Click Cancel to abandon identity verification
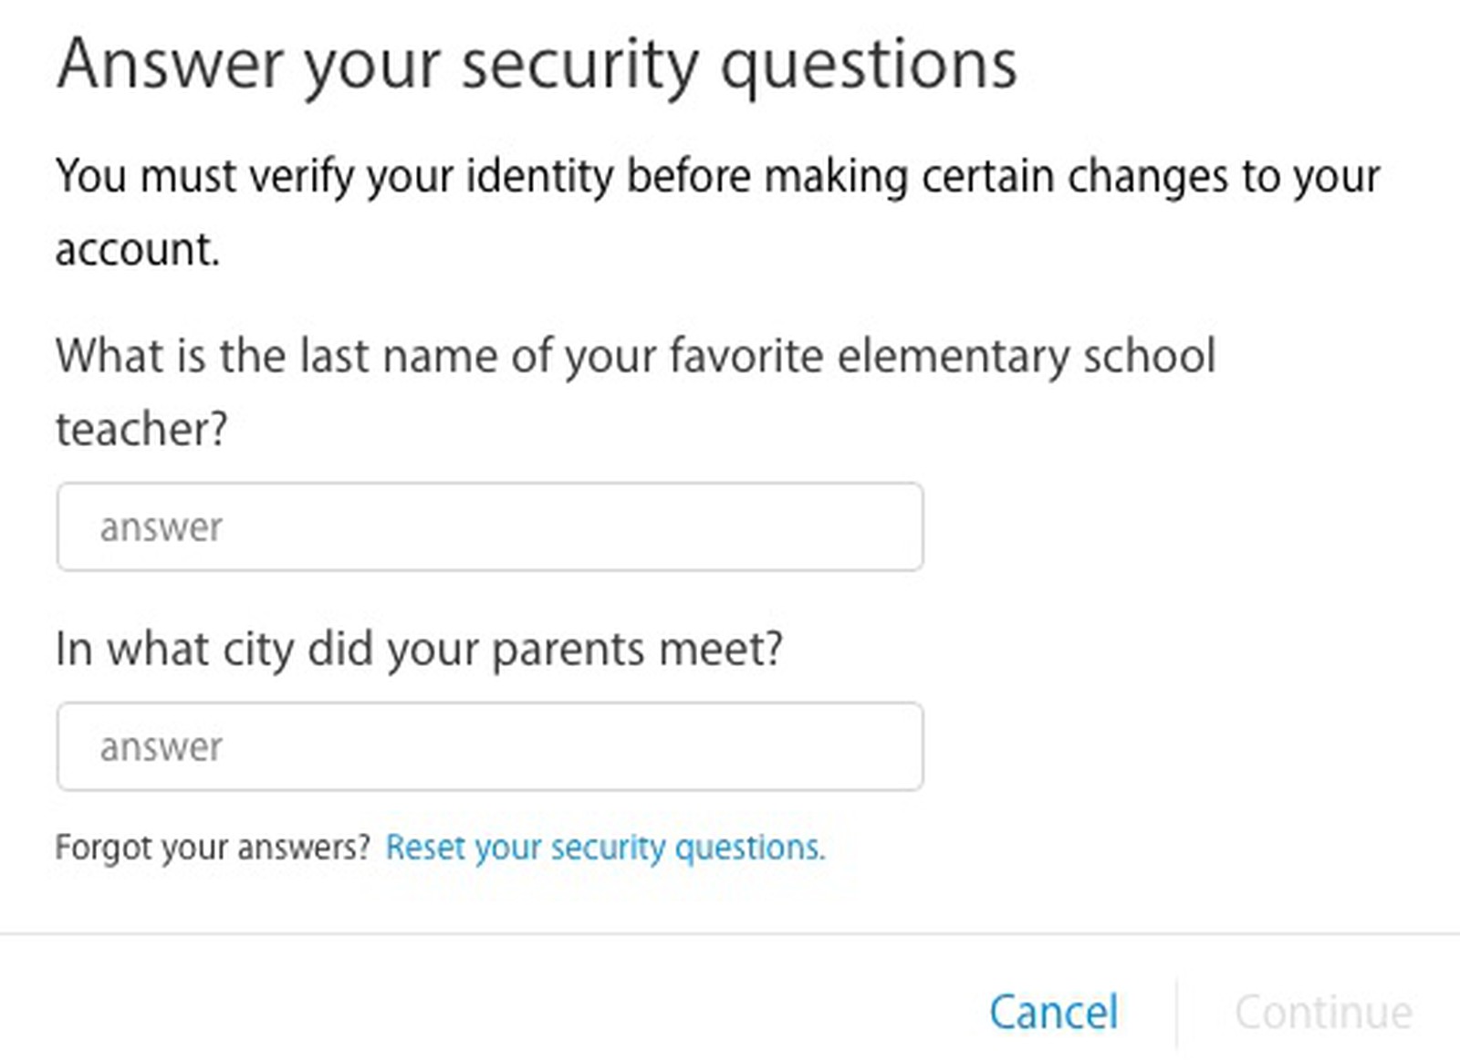The image size is (1460, 1062). tap(1053, 1011)
